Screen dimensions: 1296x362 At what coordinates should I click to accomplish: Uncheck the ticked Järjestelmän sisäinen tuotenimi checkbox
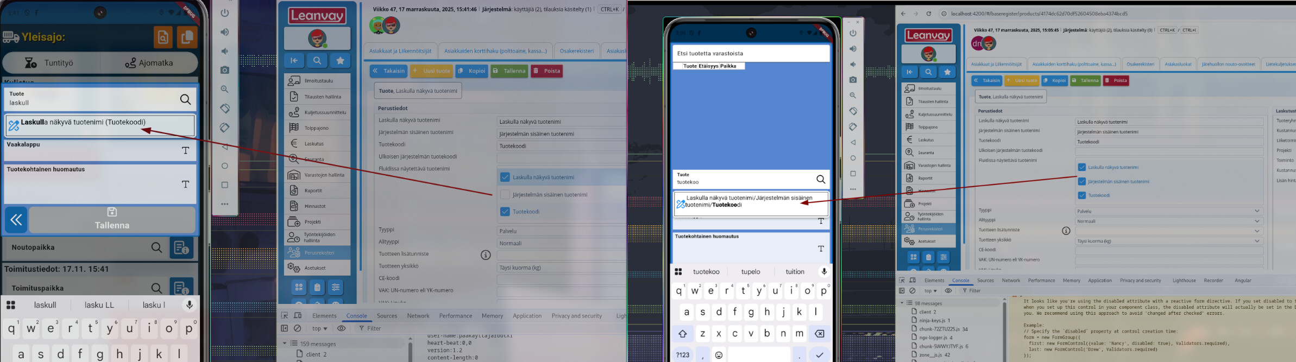[x=1081, y=181]
